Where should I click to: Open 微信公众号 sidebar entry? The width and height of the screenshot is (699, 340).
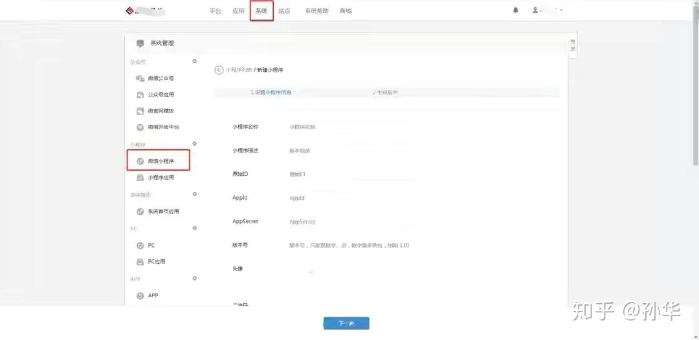[x=161, y=78]
